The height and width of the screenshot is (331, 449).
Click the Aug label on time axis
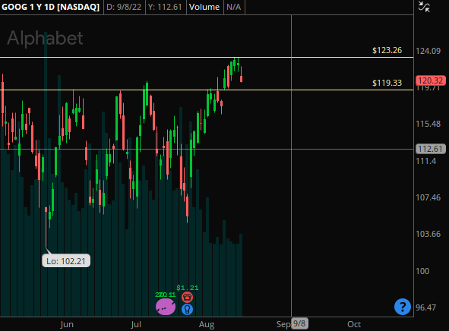point(207,325)
